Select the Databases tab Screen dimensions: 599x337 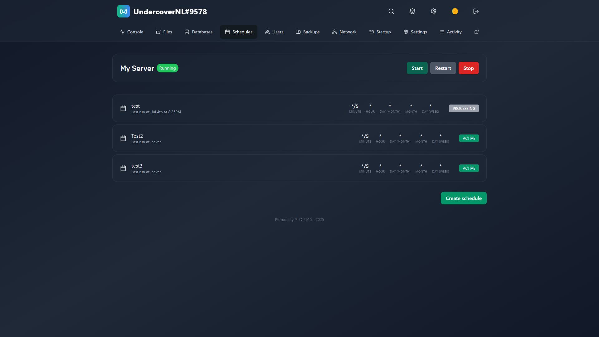(x=198, y=32)
